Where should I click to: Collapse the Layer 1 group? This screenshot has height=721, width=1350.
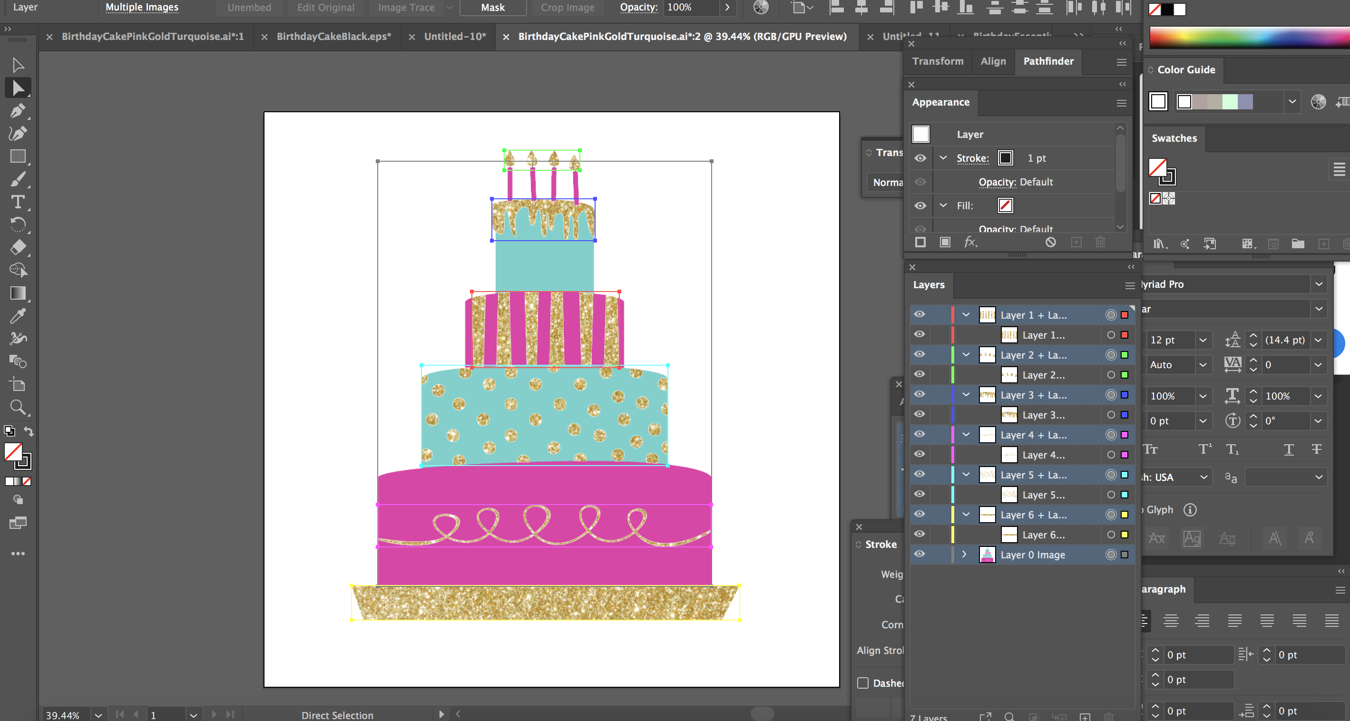pyautogui.click(x=966, y=315)
